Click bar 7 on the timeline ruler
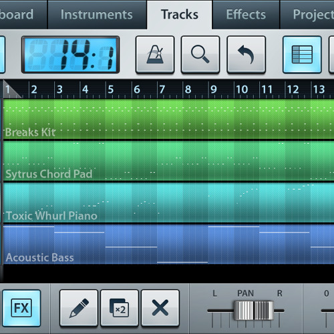Image resolution: width=334 pixels, height=334 pixels. coord(162,90)
